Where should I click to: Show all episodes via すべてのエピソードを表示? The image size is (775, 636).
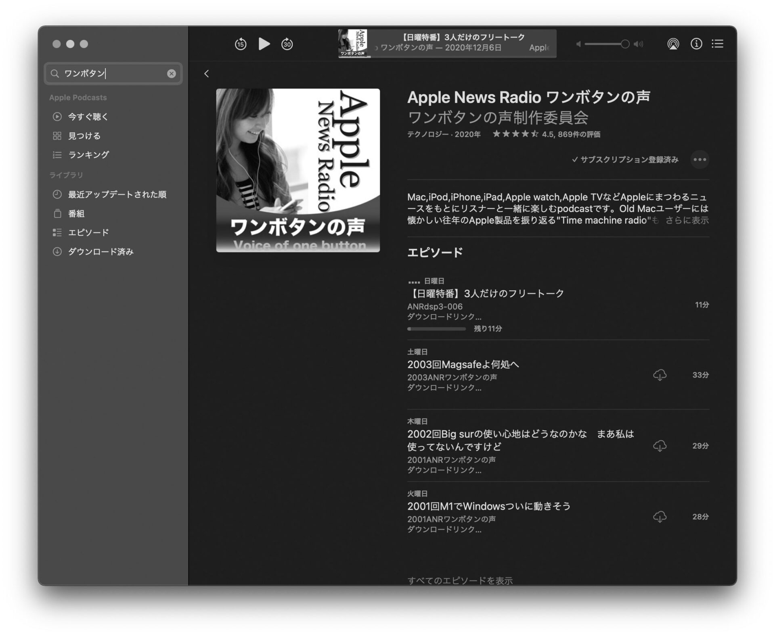(460, 580)
